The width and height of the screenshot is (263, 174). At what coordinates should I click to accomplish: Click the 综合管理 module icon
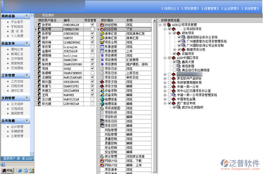click(102, 156)
